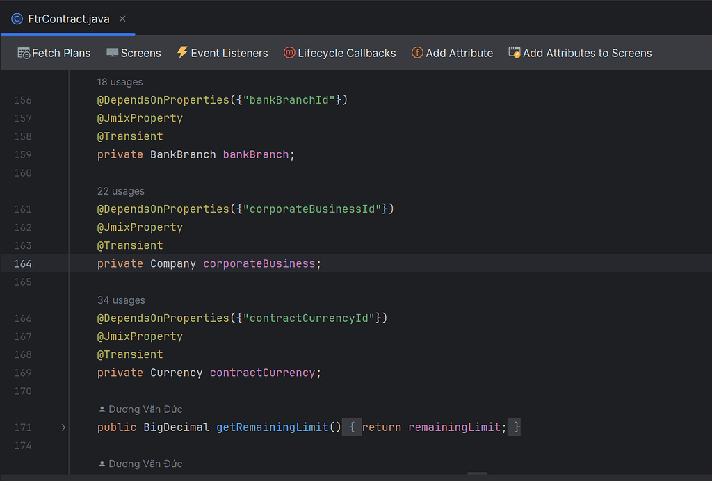Open the Screens action label
Viewport: 712px width, 481px height.
coord(140,53)
